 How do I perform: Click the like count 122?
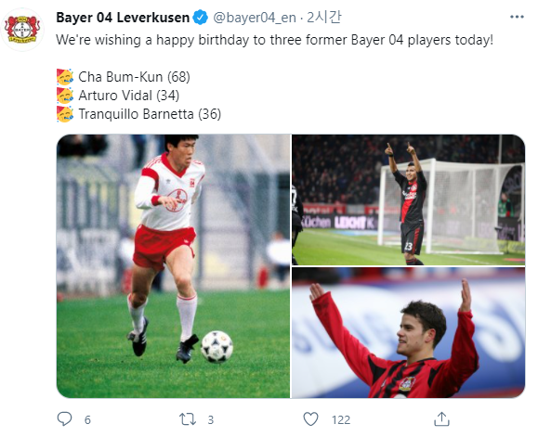point(341,420)
